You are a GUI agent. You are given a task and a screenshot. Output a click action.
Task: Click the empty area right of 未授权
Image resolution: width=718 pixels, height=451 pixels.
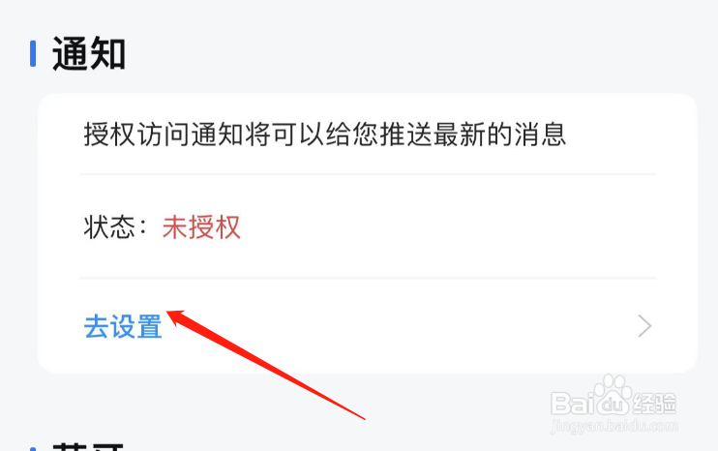(x=449, y=227)
